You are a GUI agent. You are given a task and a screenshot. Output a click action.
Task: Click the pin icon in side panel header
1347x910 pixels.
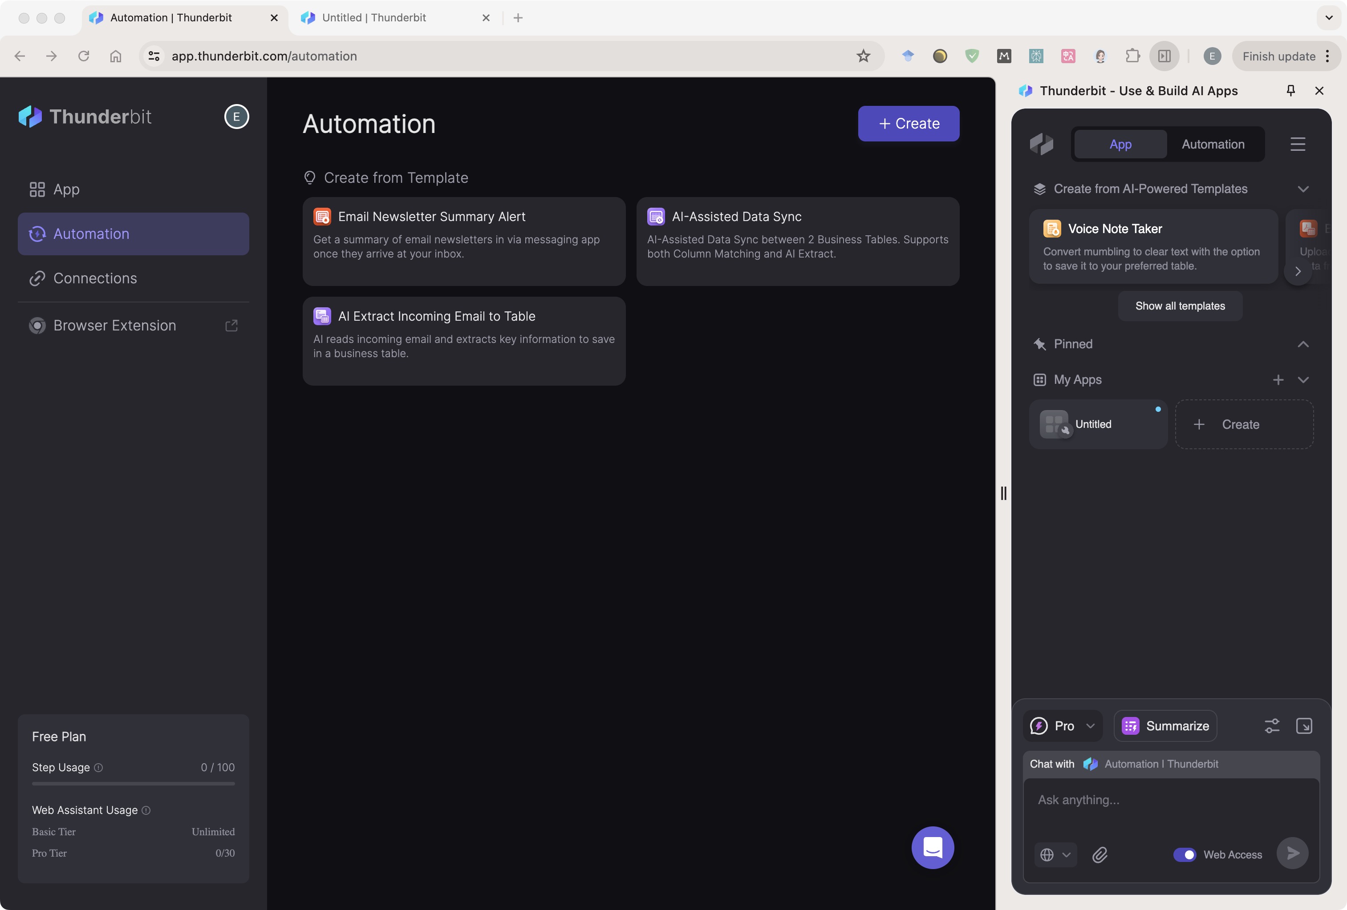(1290, 90)
